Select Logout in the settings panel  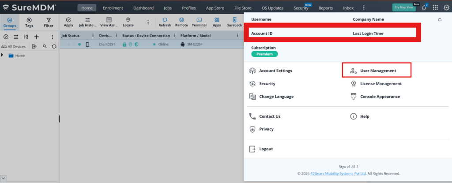coord(266,149)
